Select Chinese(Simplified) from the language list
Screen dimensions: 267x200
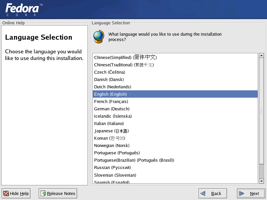pos(125,57)
